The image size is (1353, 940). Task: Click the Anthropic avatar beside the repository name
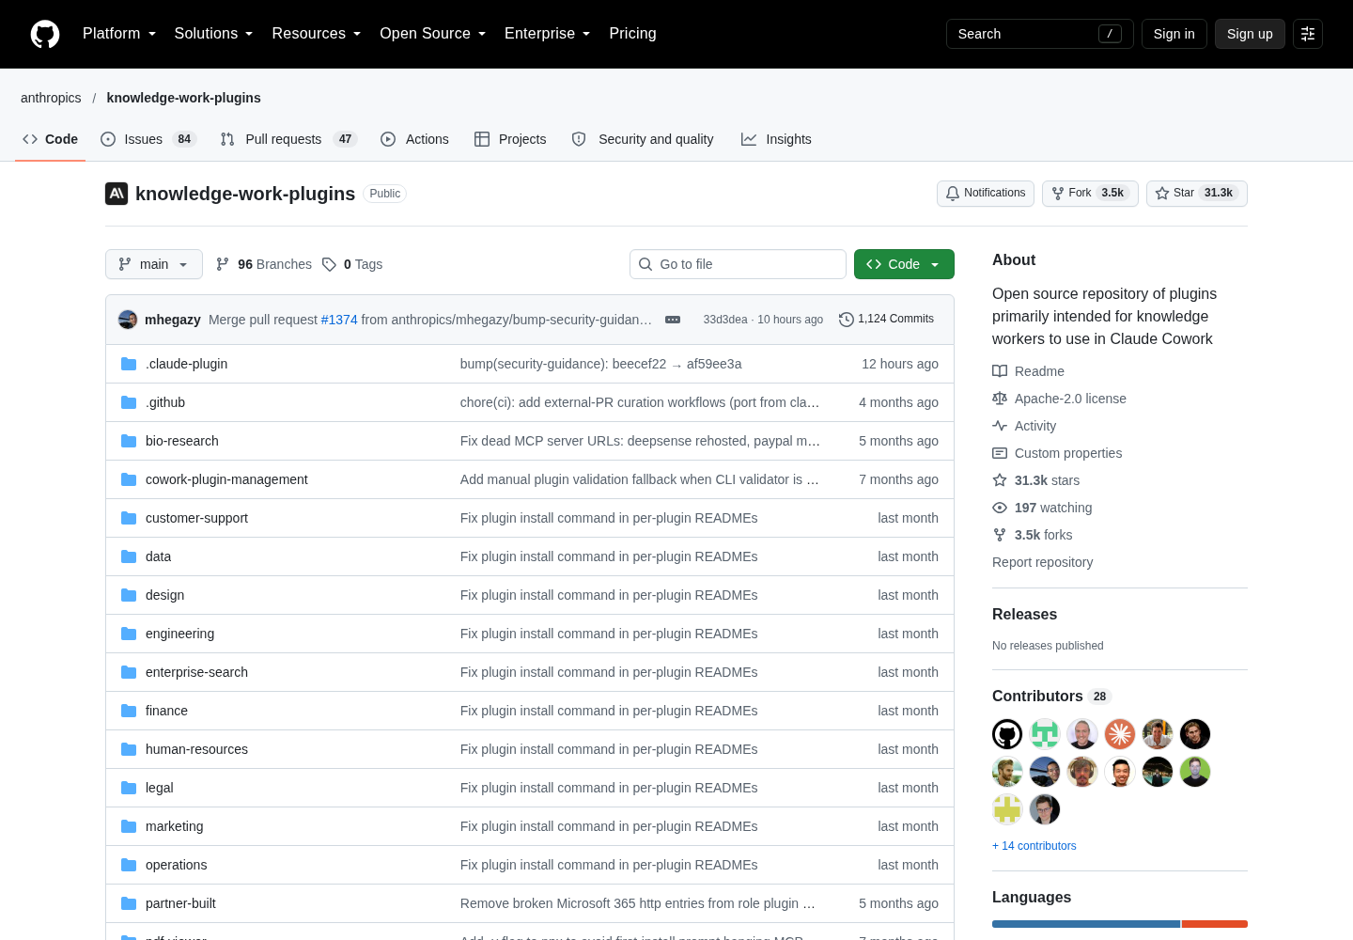(x=117, y=194)
